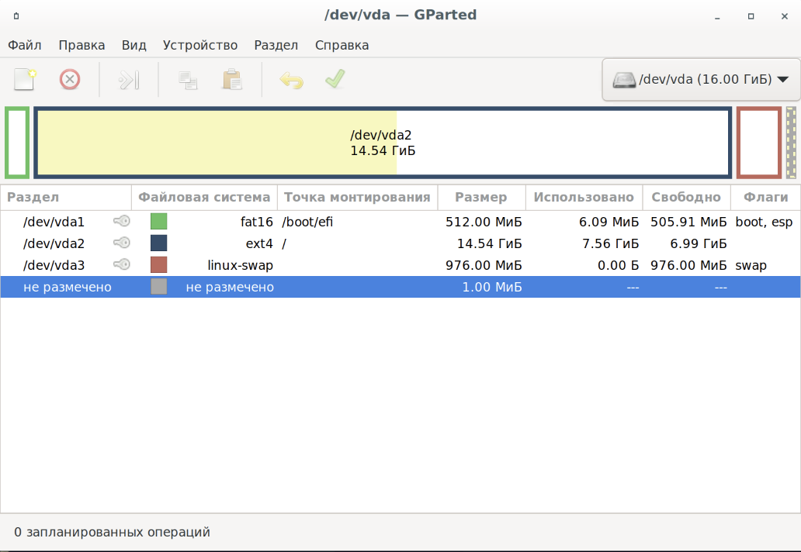
Task: Click the dark blue ext4 color swatch
Action: point(159,243)
